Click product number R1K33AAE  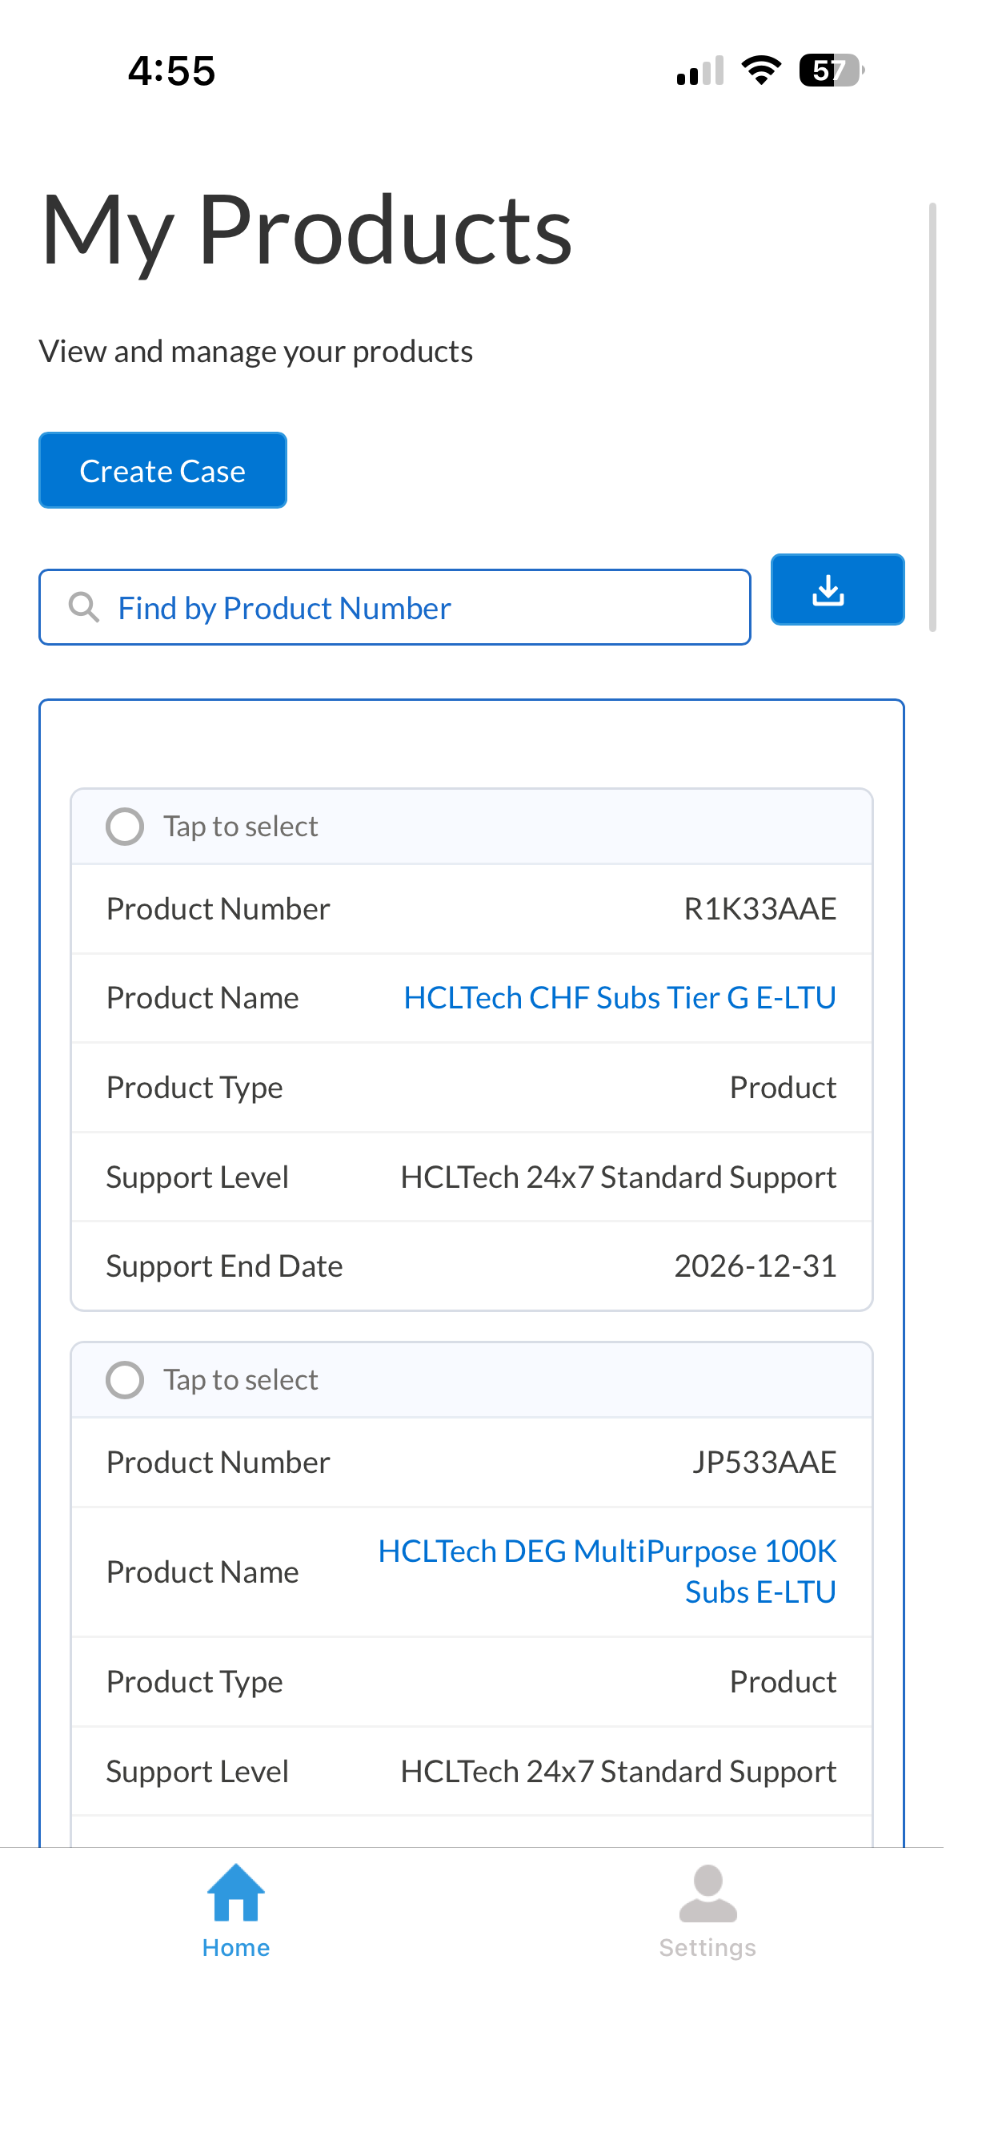pos(760,908)
